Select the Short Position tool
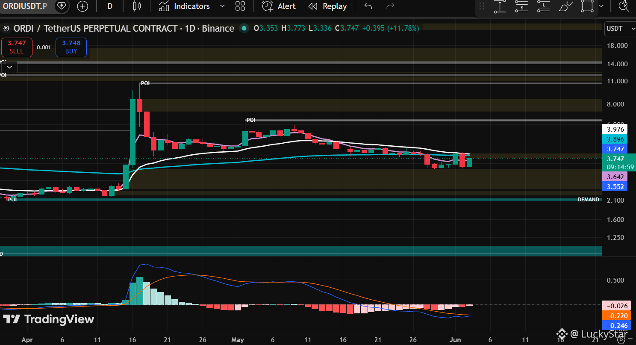 tap(521, 6)
